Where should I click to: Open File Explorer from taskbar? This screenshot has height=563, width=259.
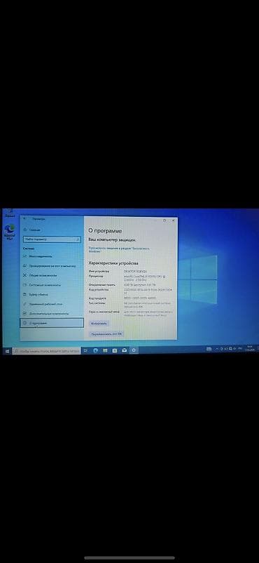tap(105, 350)
